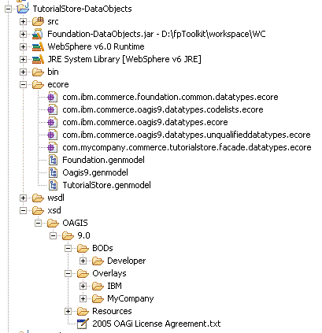The height and width of the screenshot is (333, 322).
Task: Select Oagis9.genmodel in the tree
Action: (x=95, y=172)
